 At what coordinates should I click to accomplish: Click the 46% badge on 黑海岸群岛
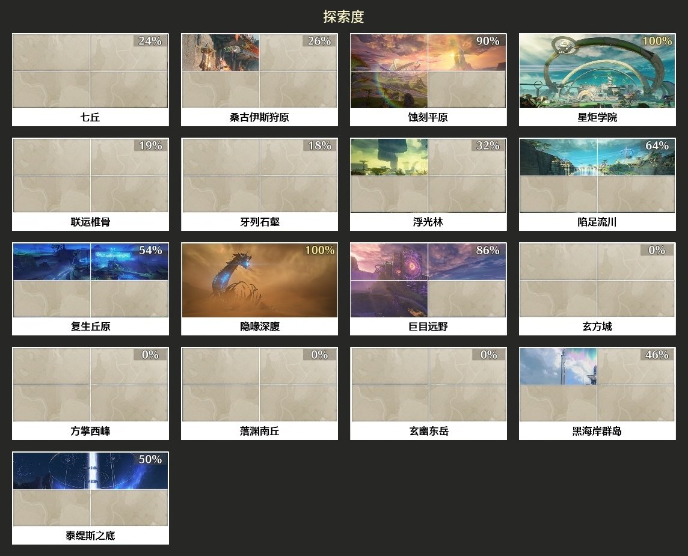[x=657, y=354]
